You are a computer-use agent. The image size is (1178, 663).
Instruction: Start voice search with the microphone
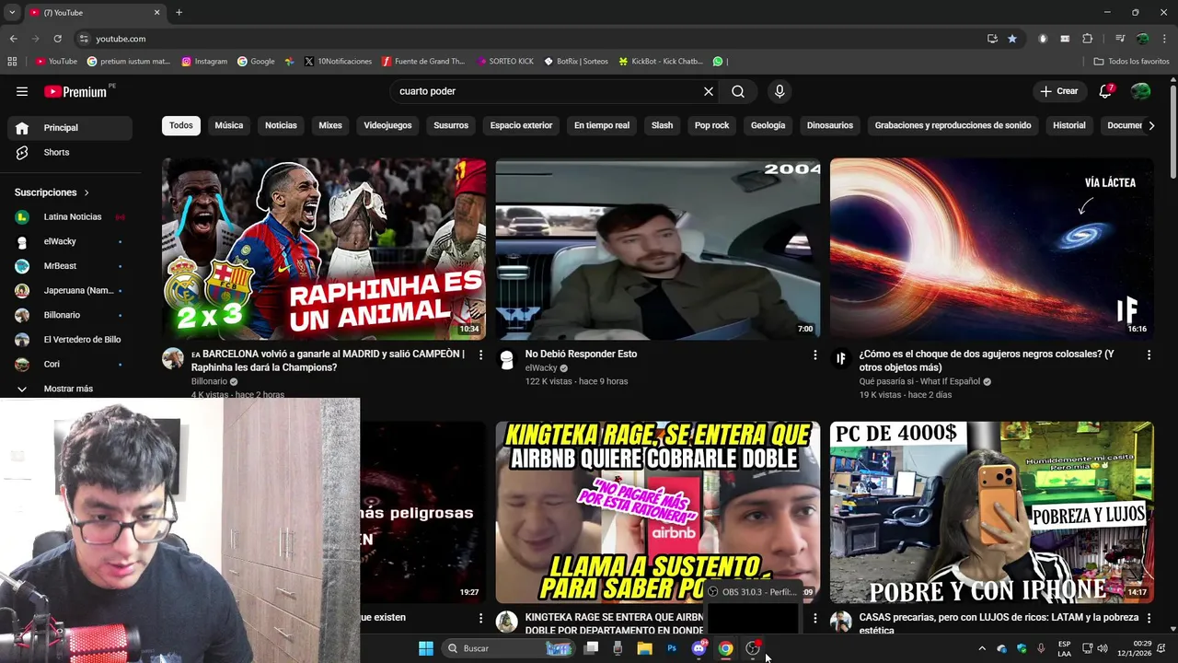[780, 91]
